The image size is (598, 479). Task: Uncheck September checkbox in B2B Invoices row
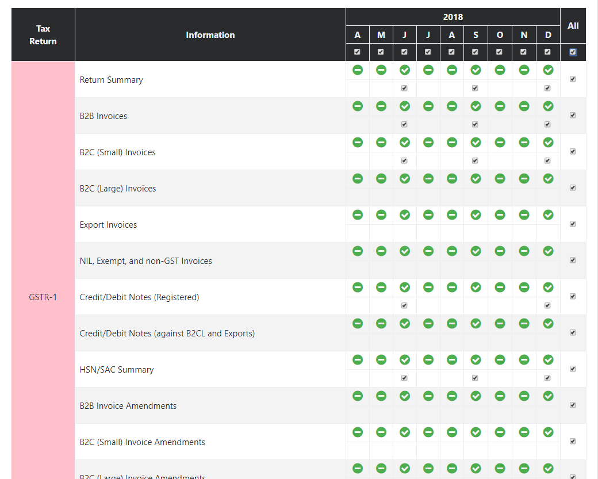coord(475,125)
